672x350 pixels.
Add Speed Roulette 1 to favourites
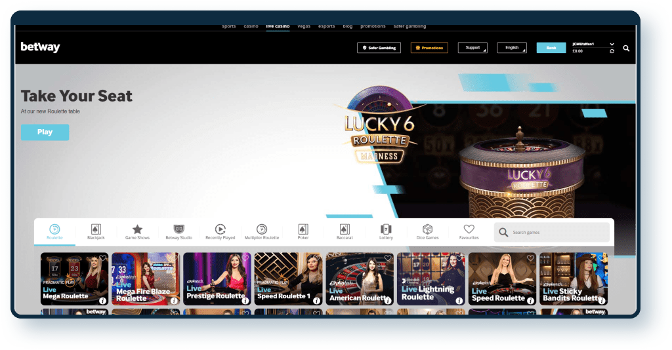point(316,258)
